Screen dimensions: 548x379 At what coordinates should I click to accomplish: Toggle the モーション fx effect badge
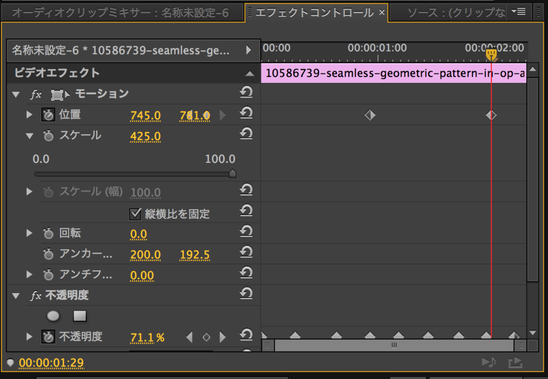(x=36, y=94)
